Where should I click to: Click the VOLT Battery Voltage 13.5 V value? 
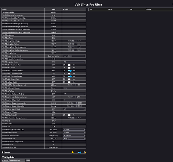pyautogui.click(x=53, y=53)
